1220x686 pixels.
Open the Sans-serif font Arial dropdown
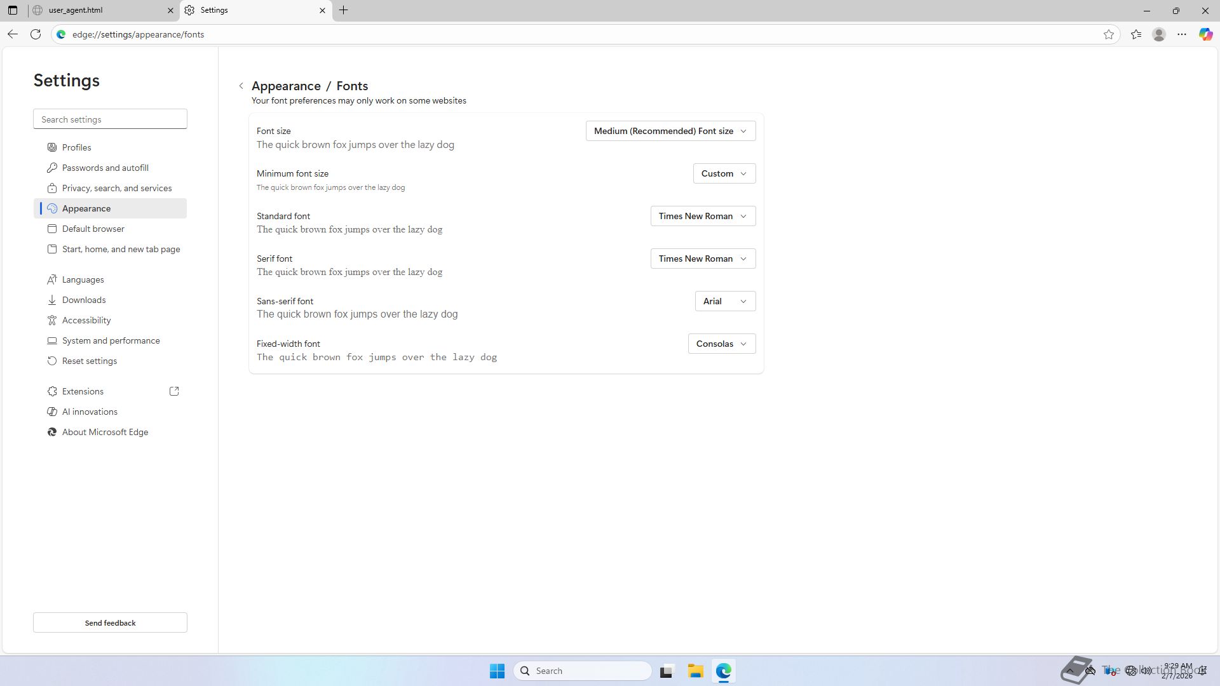tap(725, 301)
